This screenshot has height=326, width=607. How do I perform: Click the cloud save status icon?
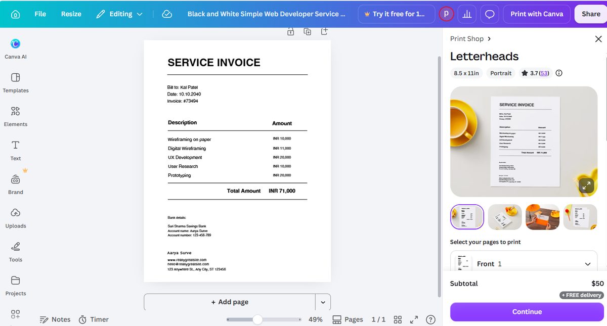coord(167,14)
